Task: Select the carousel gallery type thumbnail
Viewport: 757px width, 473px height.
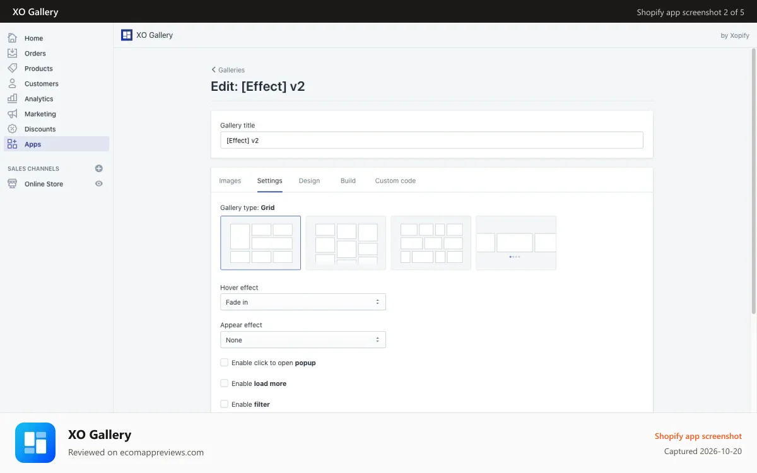Action: [x=516, y=243]
